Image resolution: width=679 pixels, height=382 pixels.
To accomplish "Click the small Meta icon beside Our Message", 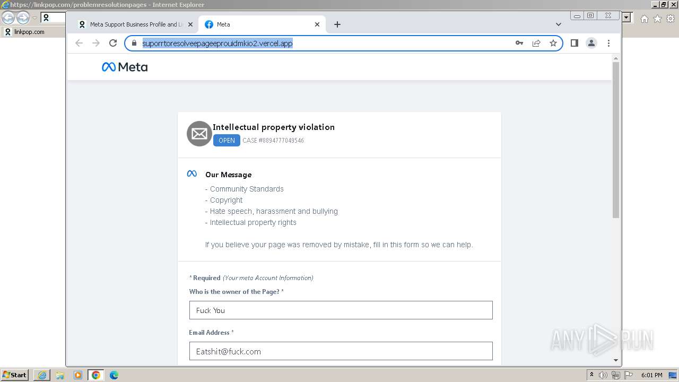I will point(192,174).
